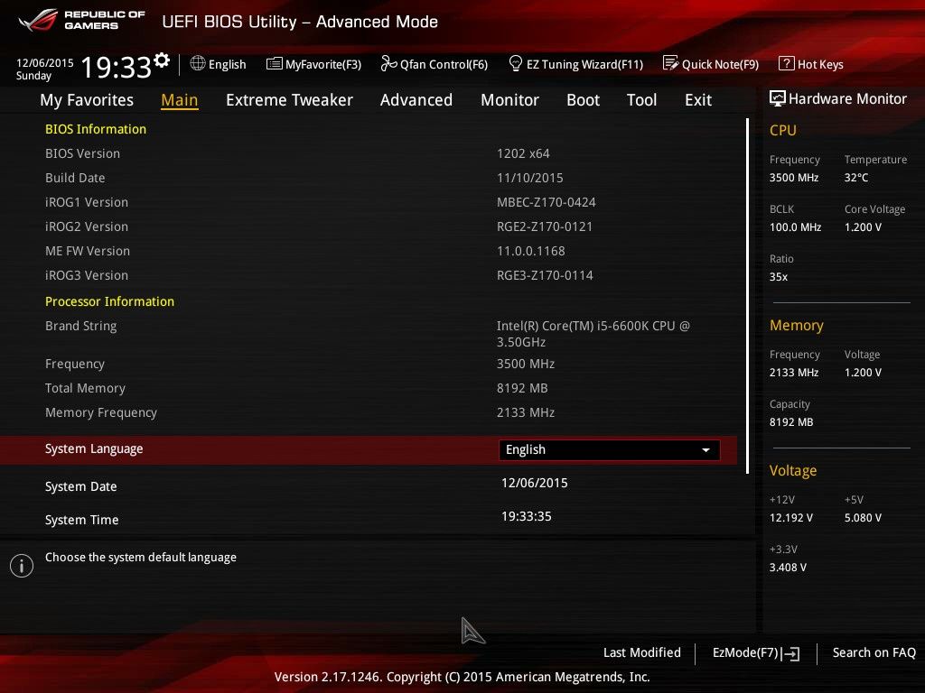925x693 pixels.
Task: Open the Advanced tab
Action: coord(416,100)
